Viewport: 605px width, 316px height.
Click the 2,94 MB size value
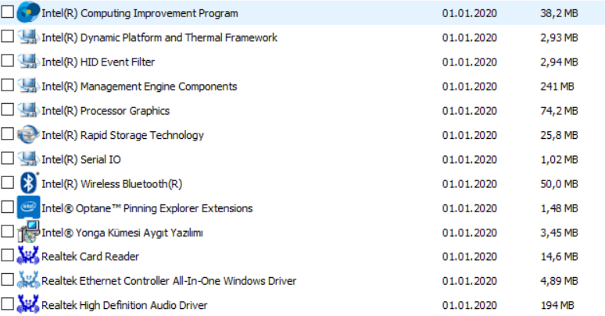(559, 62)
